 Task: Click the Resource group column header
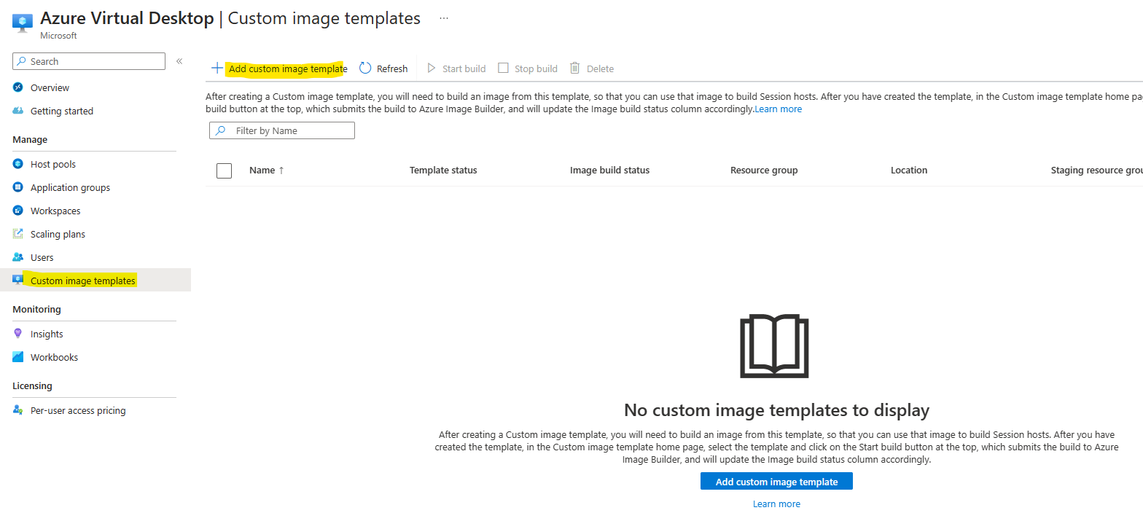click(764, 170)
